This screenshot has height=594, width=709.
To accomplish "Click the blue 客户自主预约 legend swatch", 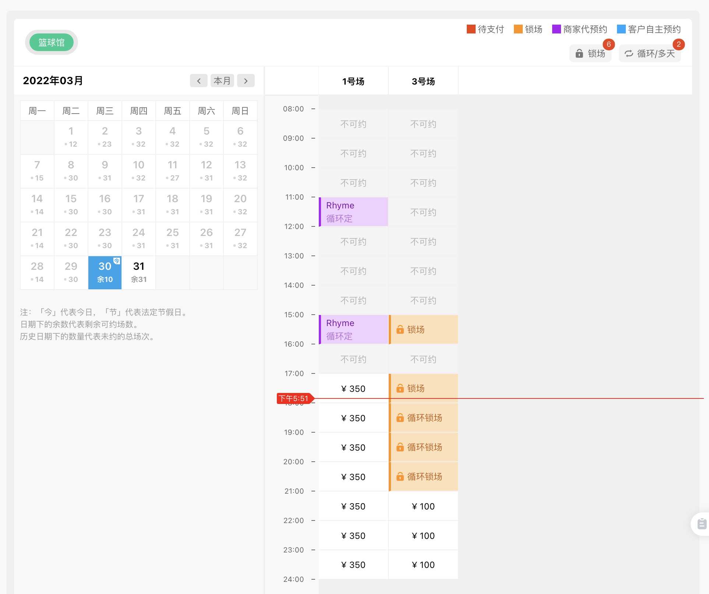I will click(x=621, y=29).
